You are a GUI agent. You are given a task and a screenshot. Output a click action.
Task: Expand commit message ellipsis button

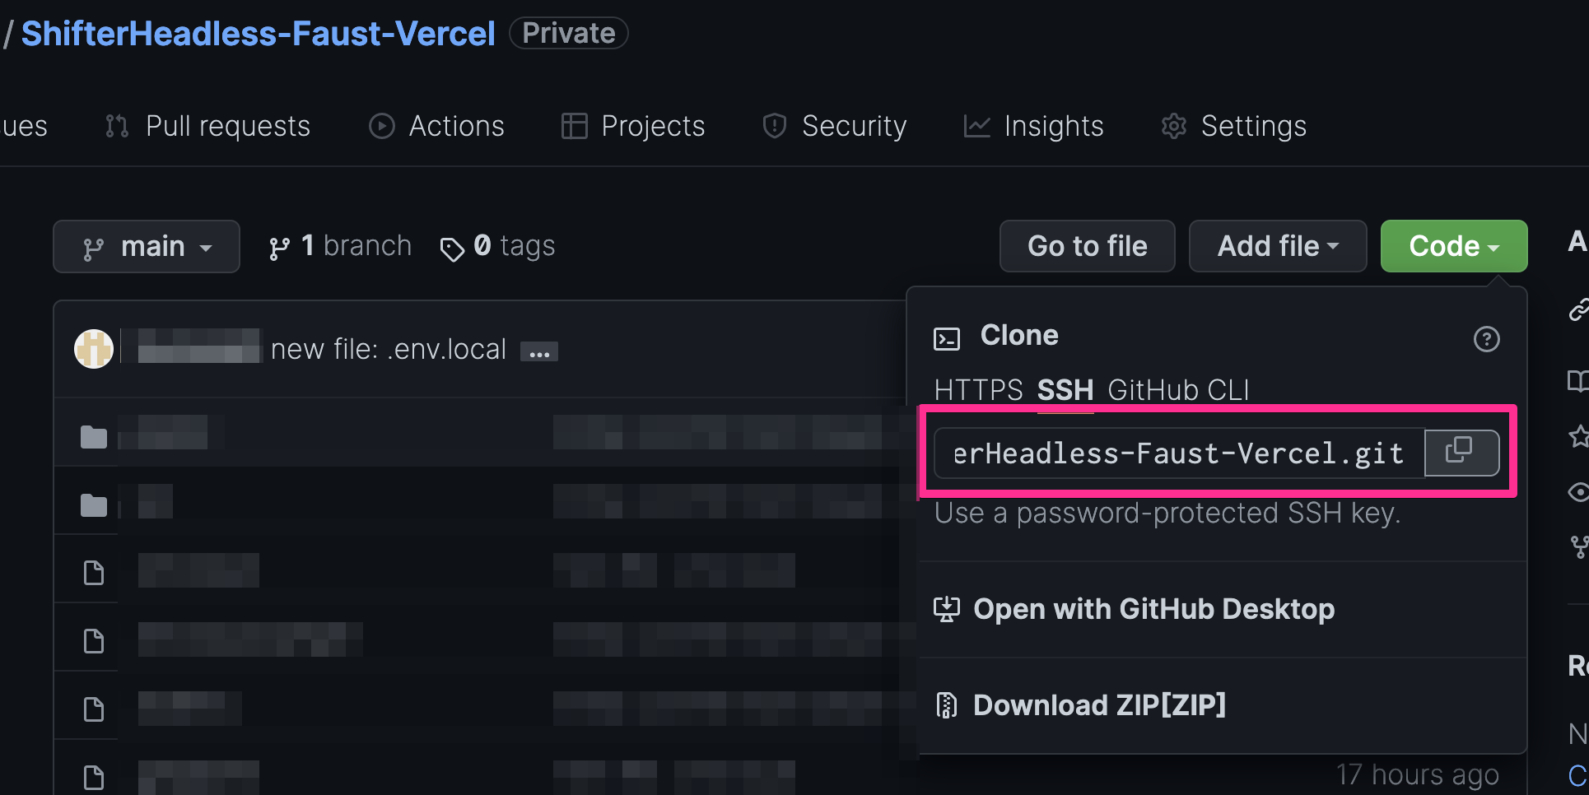coord(539,351)
